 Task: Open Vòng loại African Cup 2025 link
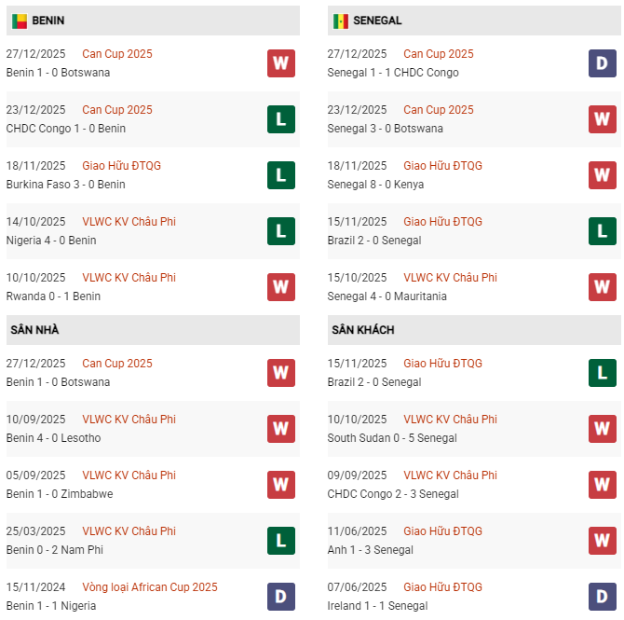pos(150,587)
